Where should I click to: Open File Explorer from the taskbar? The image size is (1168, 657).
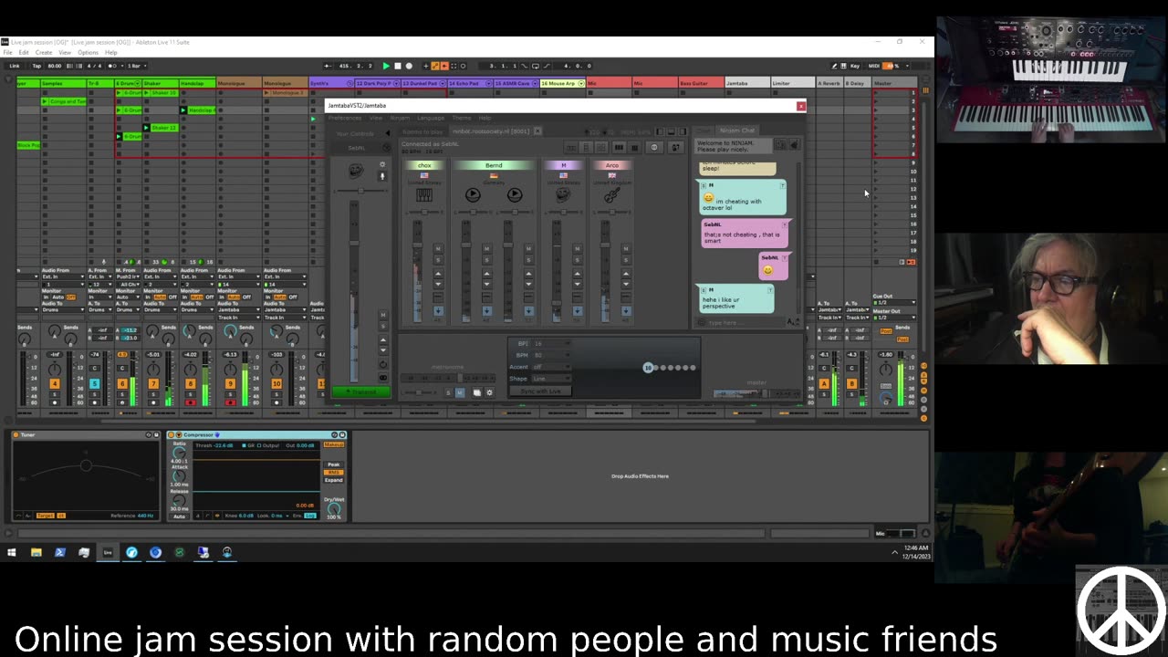click(36, 552)
